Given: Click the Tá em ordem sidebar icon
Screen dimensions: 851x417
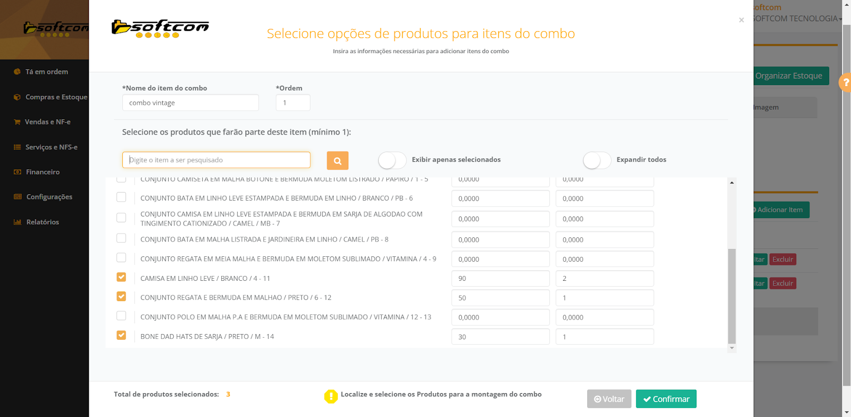Looking at the screenshot, I should pyautogui.click(x=17, y=72).
